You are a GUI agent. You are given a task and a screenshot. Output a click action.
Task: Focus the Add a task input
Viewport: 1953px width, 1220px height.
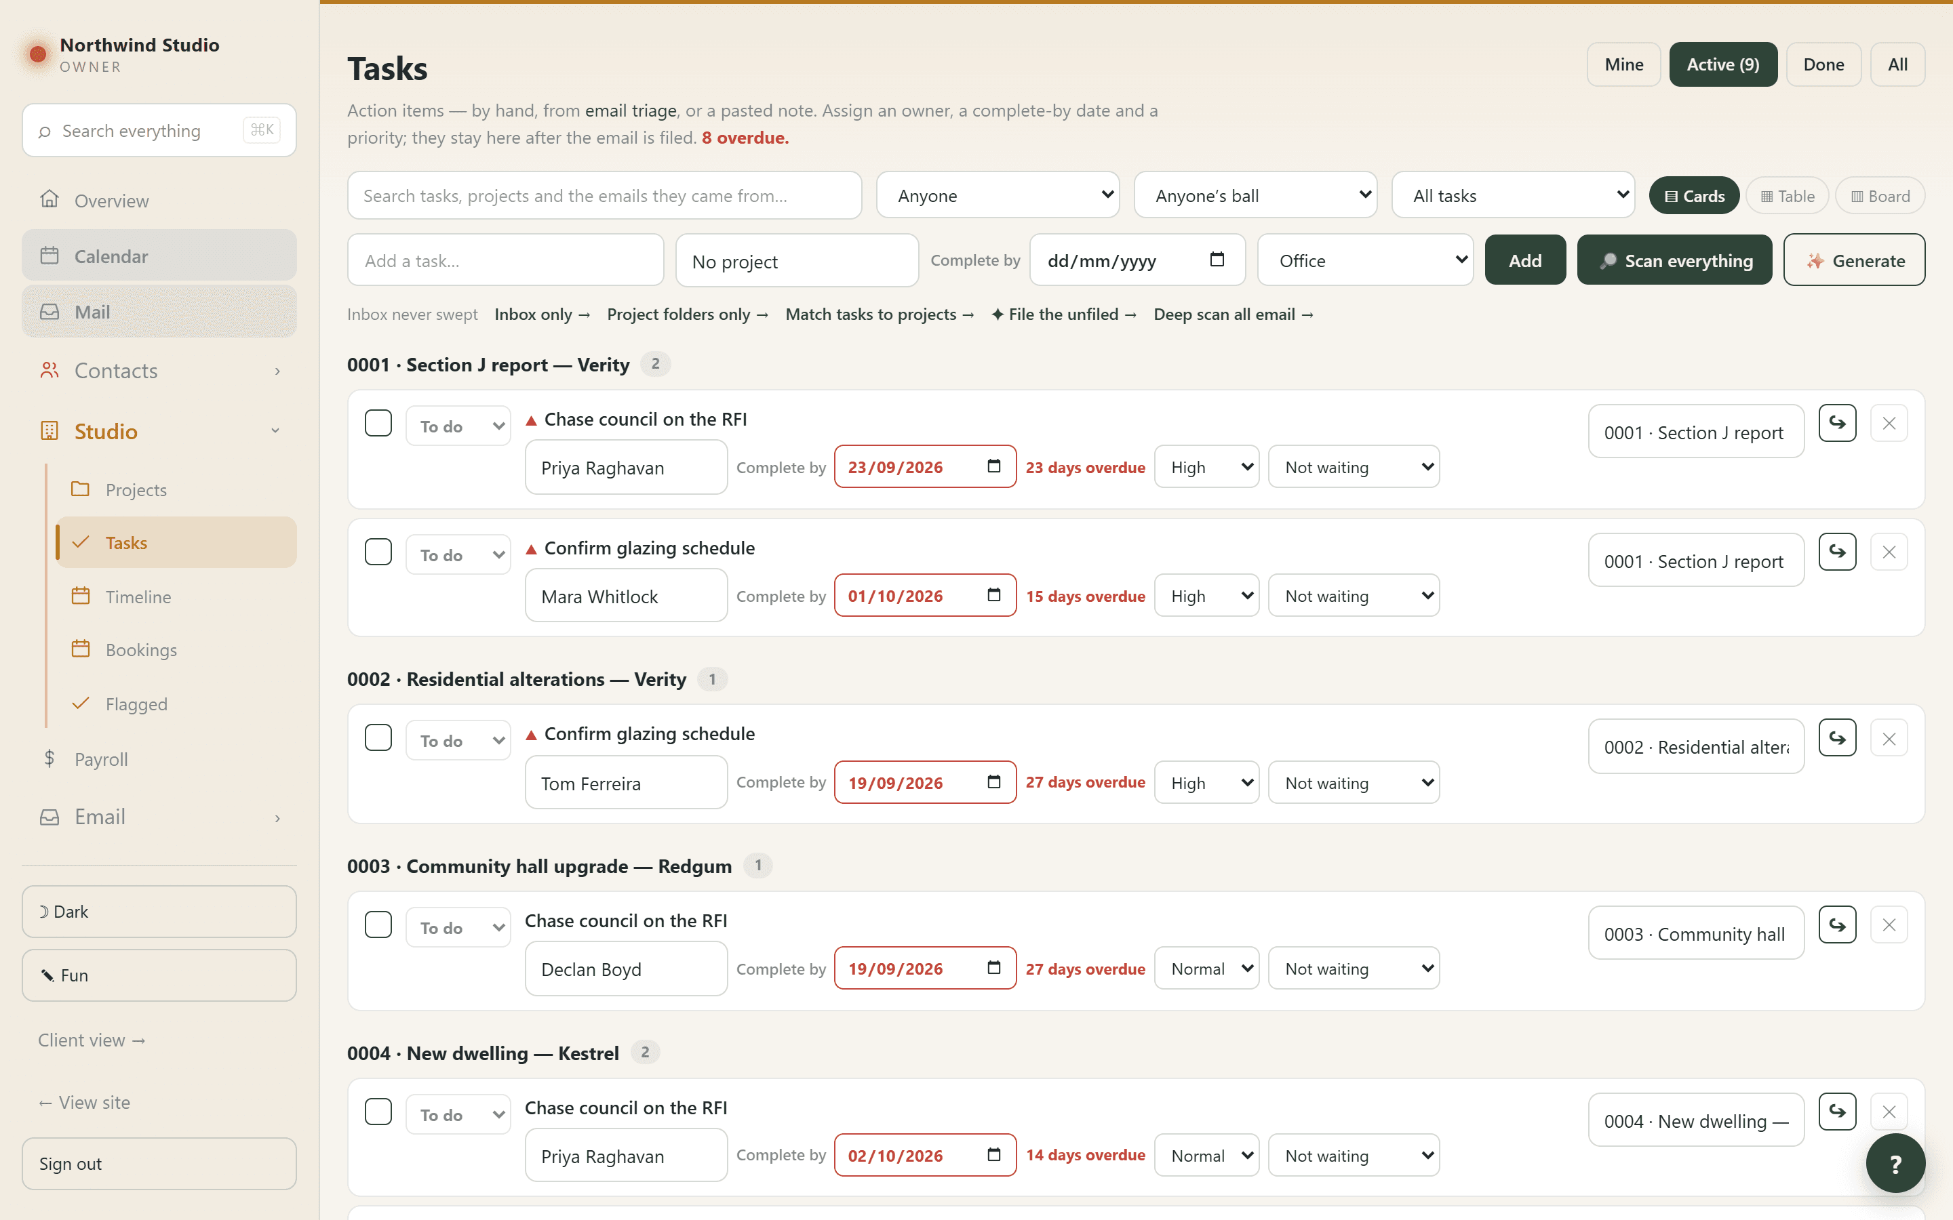pos(506,260)
